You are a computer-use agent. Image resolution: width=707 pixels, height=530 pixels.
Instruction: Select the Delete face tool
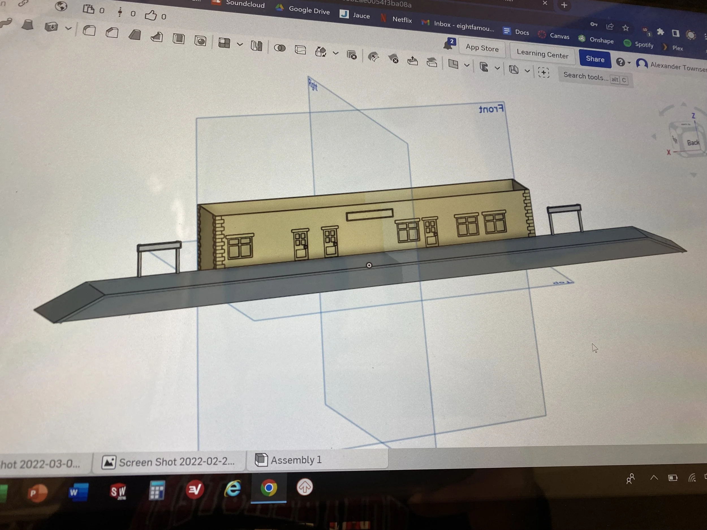click(x=393, y=59)
